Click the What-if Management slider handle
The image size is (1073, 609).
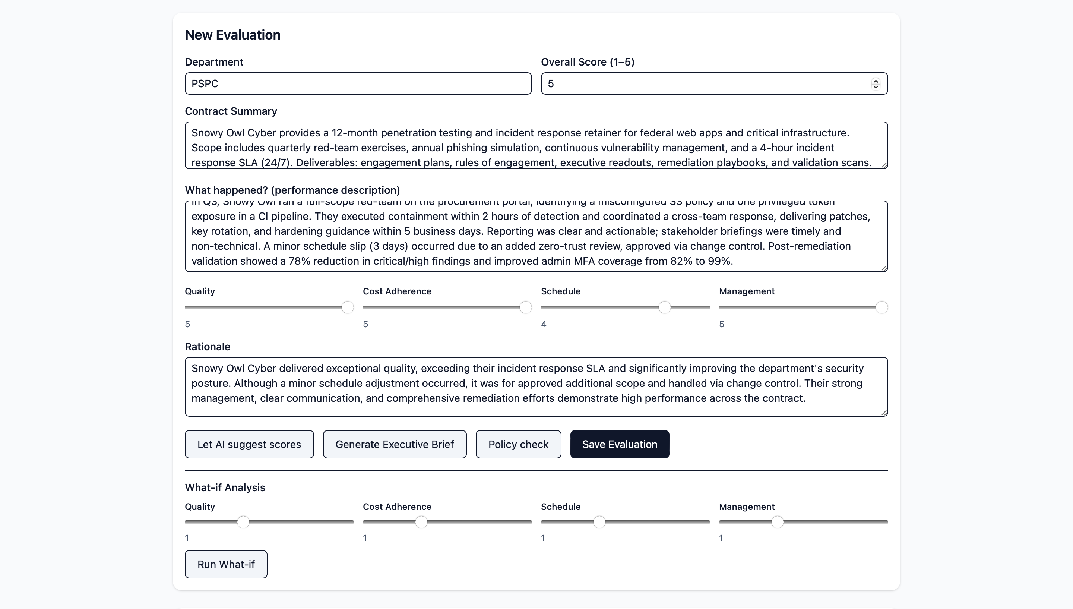click(x=777, y=522)
